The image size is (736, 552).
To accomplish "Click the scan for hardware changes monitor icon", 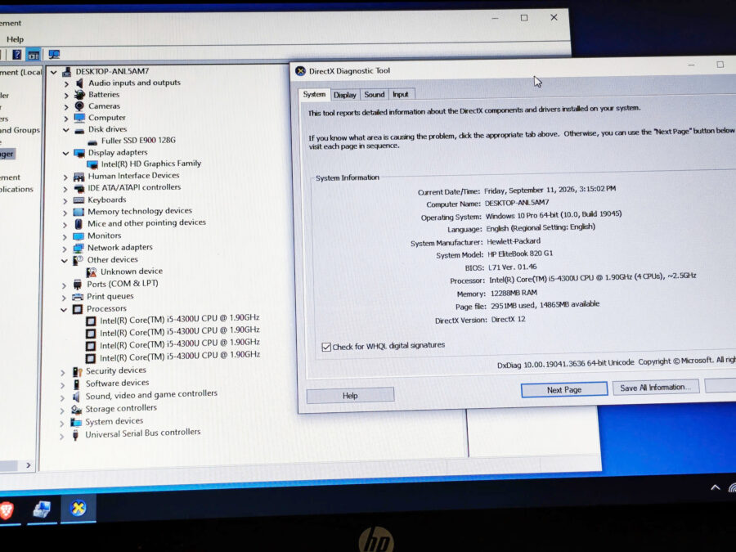I will click(54, 55).
